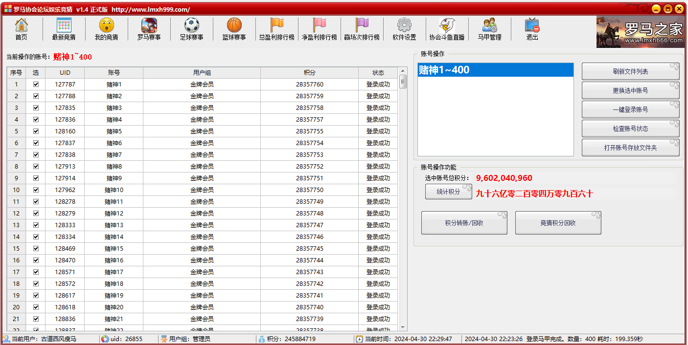This screenshot has height=345, width=688.
Task: Click the 用户组 column header
Action: (202, 73)
